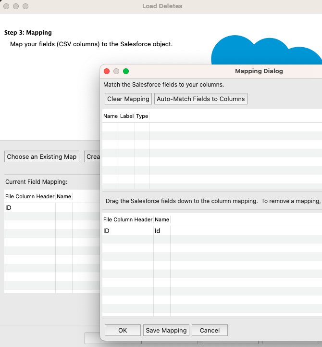Click Choose an Existing Map button
This screenshot has width=322, height=347.
[x=42, y=156]
